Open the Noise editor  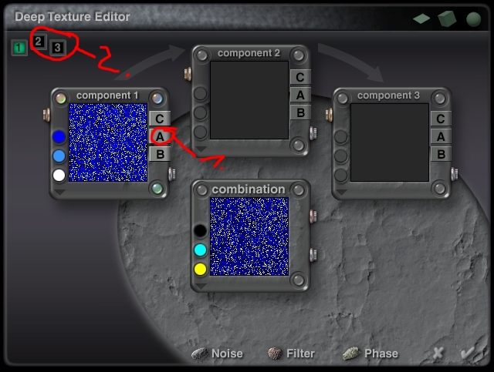click(218, 354)
